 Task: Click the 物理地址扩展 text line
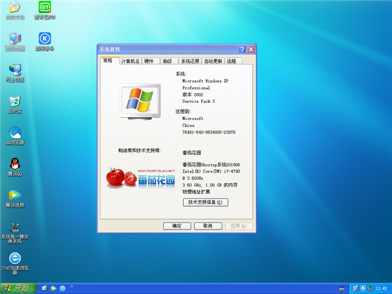click(x=196, y=192)
